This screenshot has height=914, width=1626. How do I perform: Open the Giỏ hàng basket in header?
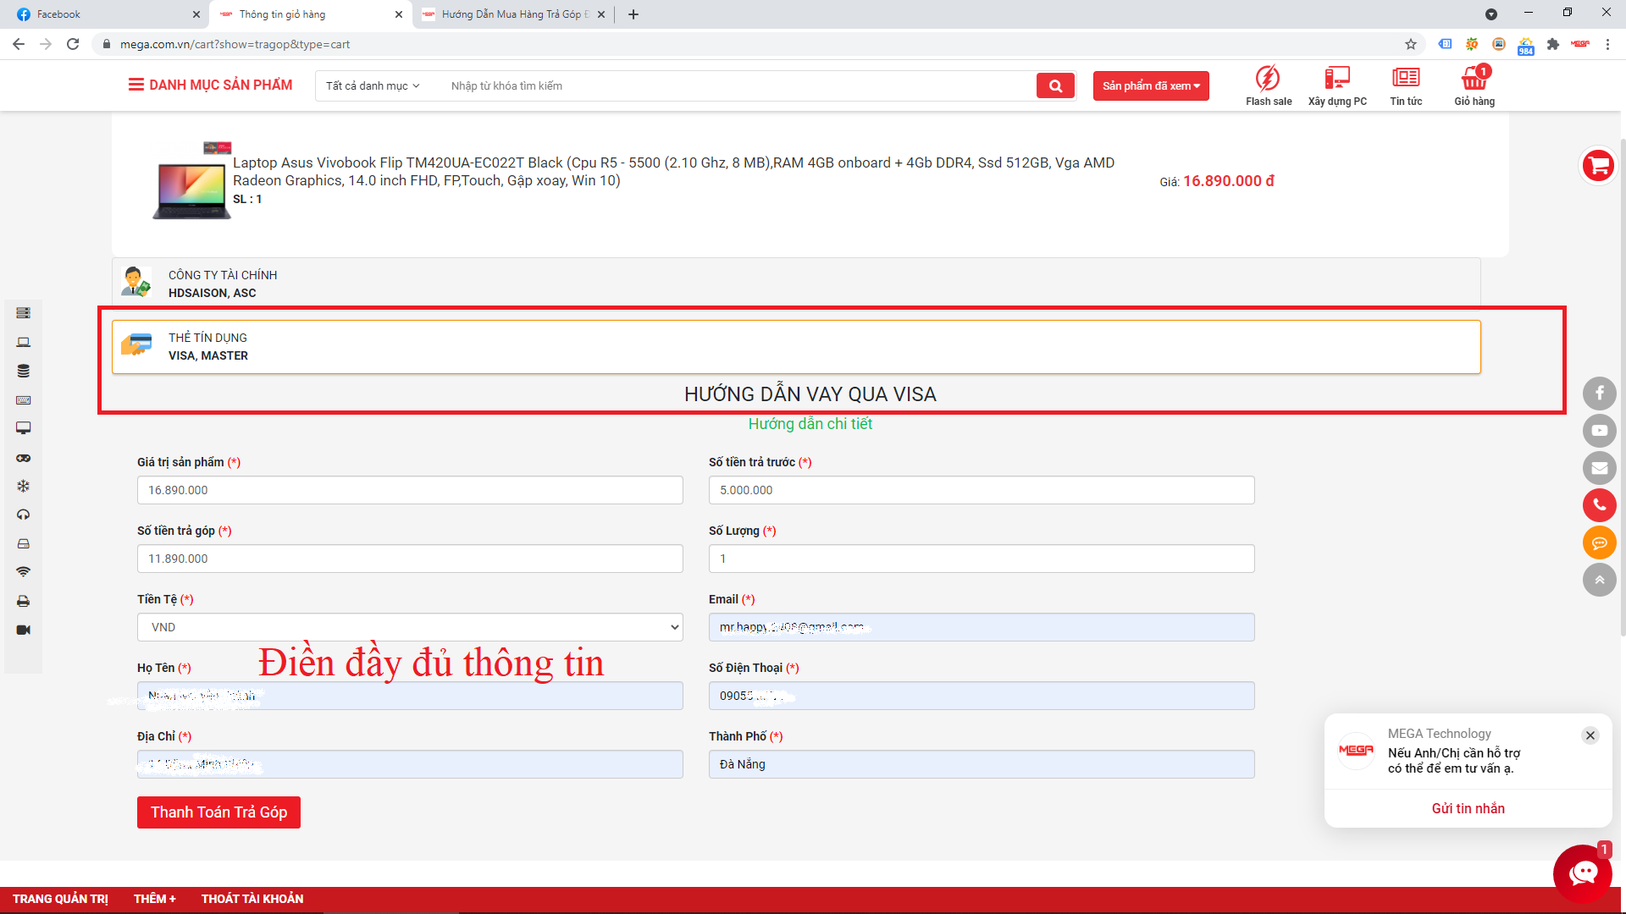[x=1474, y=85]
